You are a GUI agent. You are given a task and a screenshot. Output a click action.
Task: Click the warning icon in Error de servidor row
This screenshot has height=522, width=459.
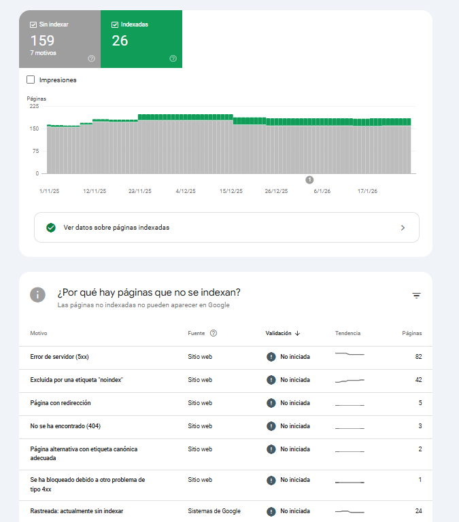[271, 357]
